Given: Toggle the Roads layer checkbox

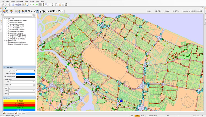Looking at the screenshot, I should click(x=8, y=42).
